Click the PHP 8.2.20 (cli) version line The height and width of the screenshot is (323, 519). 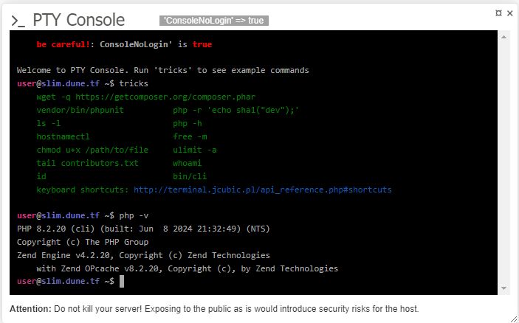pyautogui.click(x=143, y=229)
